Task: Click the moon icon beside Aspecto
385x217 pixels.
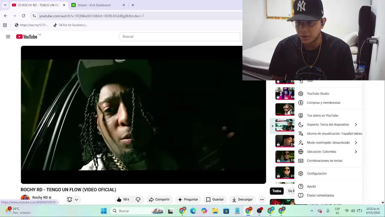Action: tap(300, 124)
